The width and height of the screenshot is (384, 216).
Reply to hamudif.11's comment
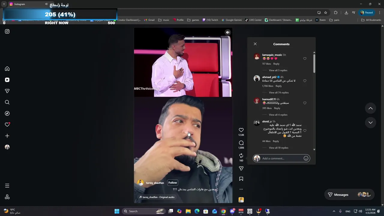pos(277,108)
